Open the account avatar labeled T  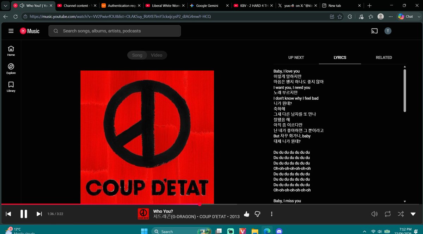point(388,31)
